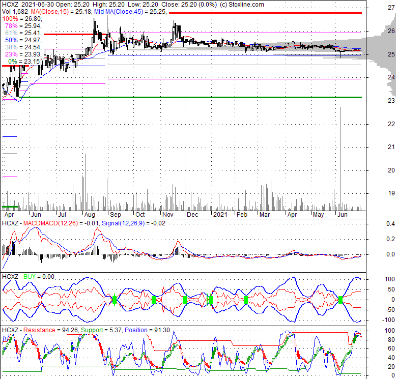The image size is (397, 379).
Task: Click the MACD axis label '0.4'
Action: [391, 224]
